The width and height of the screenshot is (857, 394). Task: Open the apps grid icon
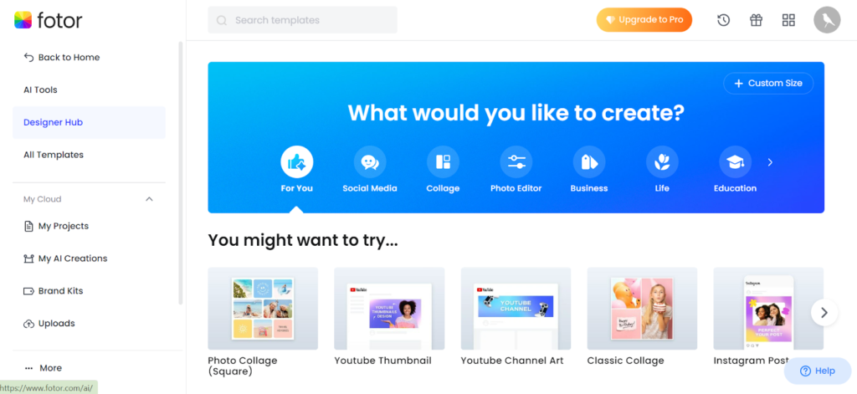point(788,20)
